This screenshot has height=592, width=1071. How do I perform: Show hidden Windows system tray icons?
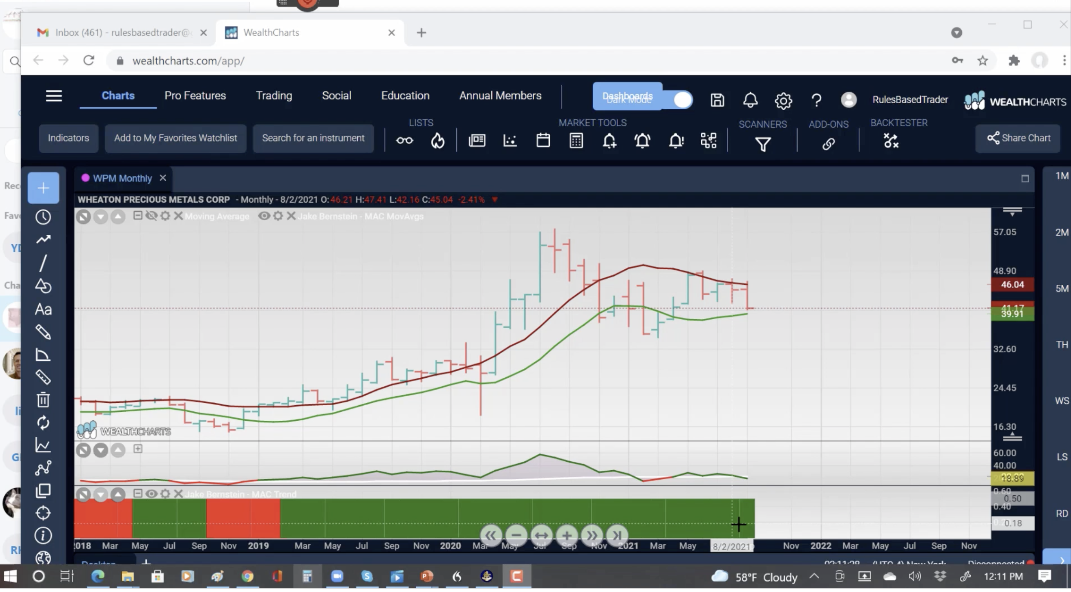[814, 576]
